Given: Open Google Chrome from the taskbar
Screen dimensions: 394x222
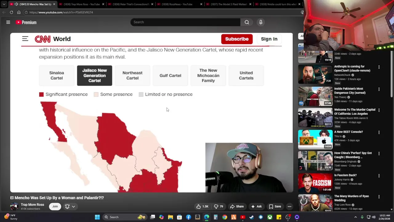Looking at the screenshot, I should coord(225,217).
